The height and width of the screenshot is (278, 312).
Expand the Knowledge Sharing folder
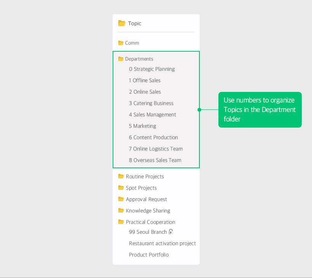tap(148, 211)
